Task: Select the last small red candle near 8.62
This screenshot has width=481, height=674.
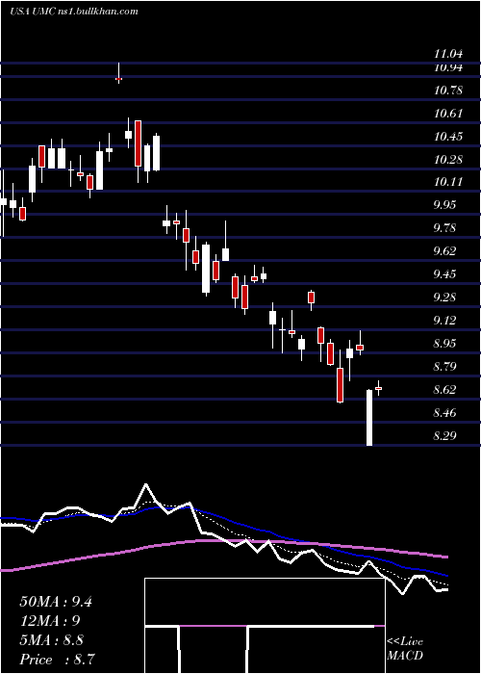Action: tap(378, 388)
